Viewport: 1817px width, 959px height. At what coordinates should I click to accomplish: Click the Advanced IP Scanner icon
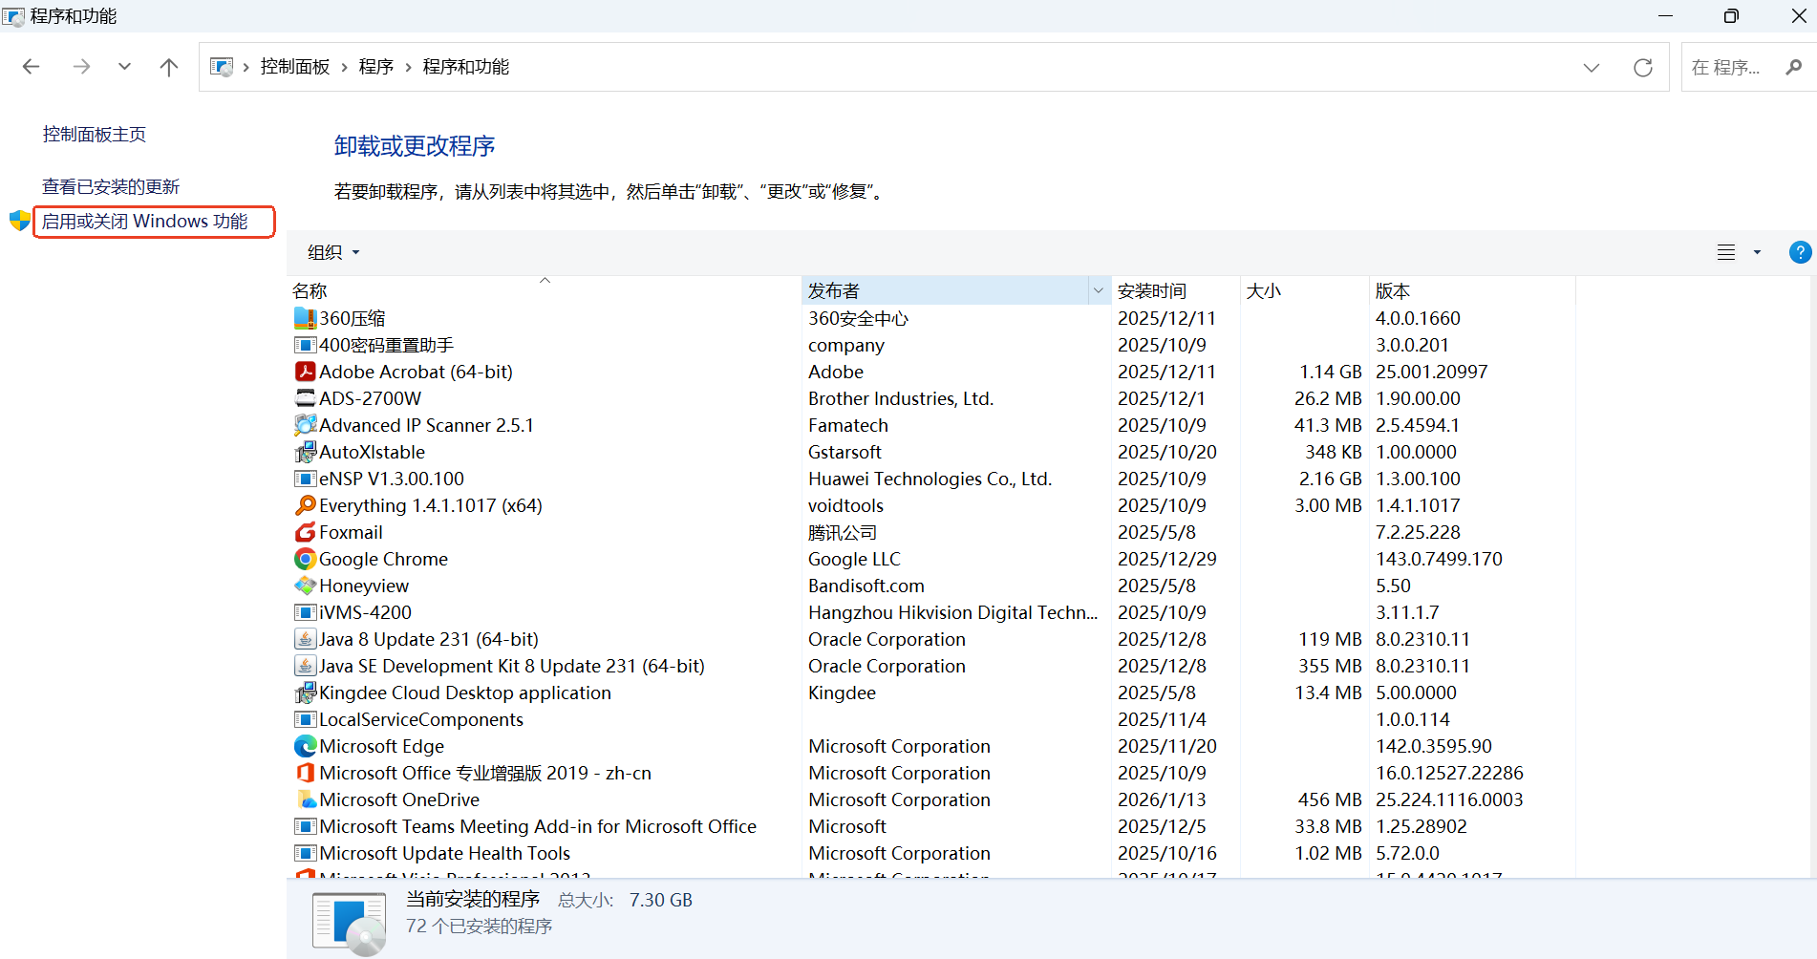tap(305, 425)
